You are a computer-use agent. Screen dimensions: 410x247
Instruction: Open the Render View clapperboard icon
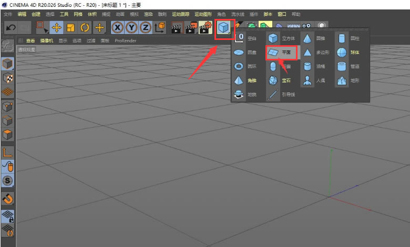click(177, 28)
